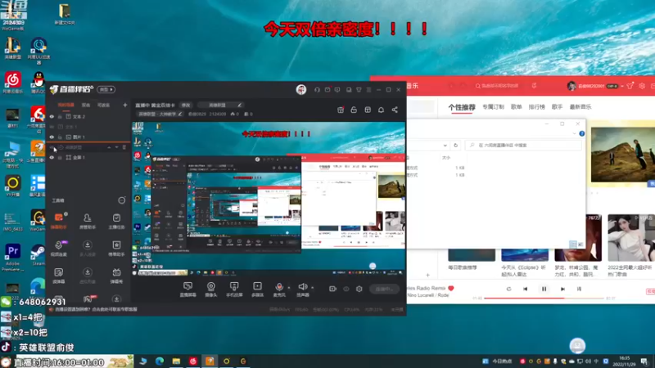Image resolution: width=655 pixels, height=368 pixels.
Task: Toggle the heart like on current song
Action: (x=451, y=288)
